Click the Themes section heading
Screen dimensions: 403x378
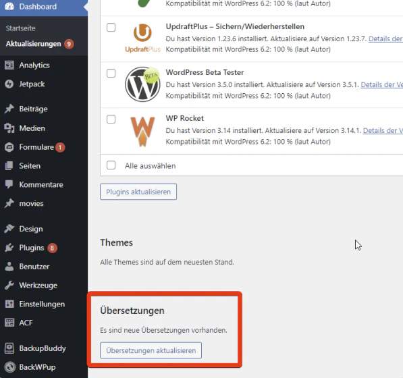(x=116, y=242)
